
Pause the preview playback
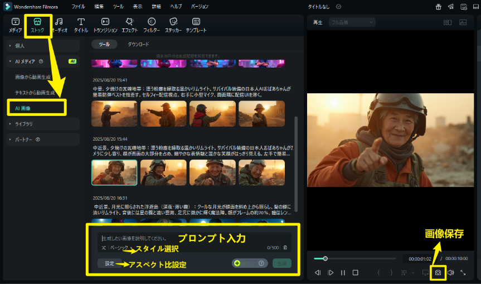(343, 272)
